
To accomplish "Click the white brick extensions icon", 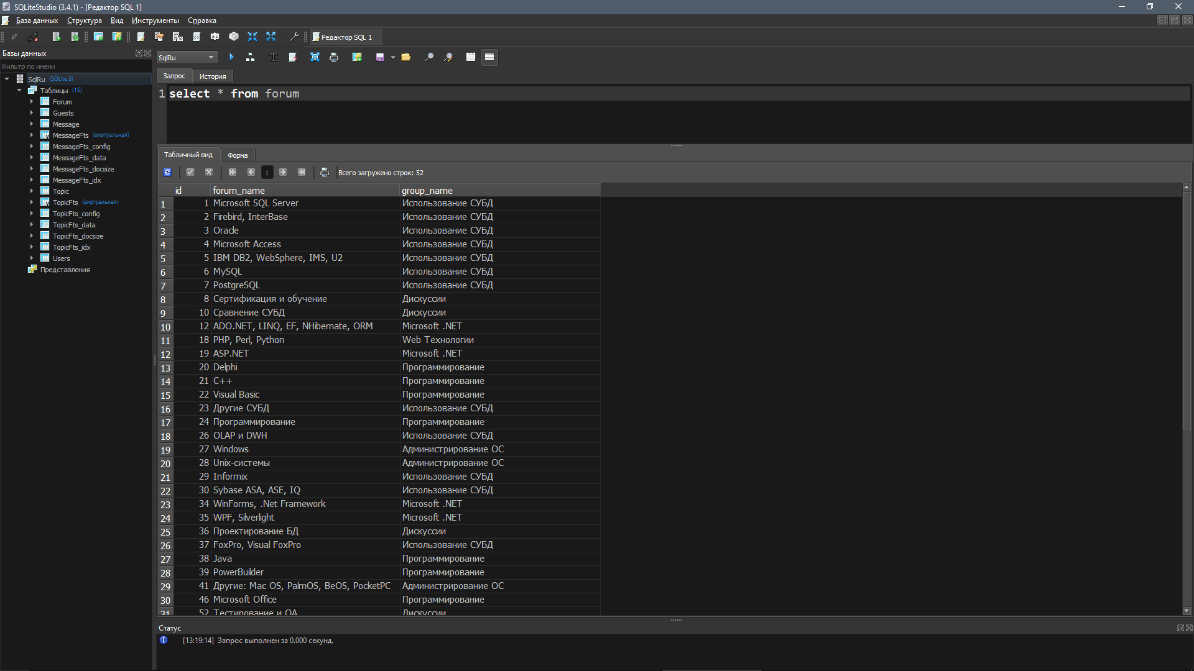I will coord(234,37).
